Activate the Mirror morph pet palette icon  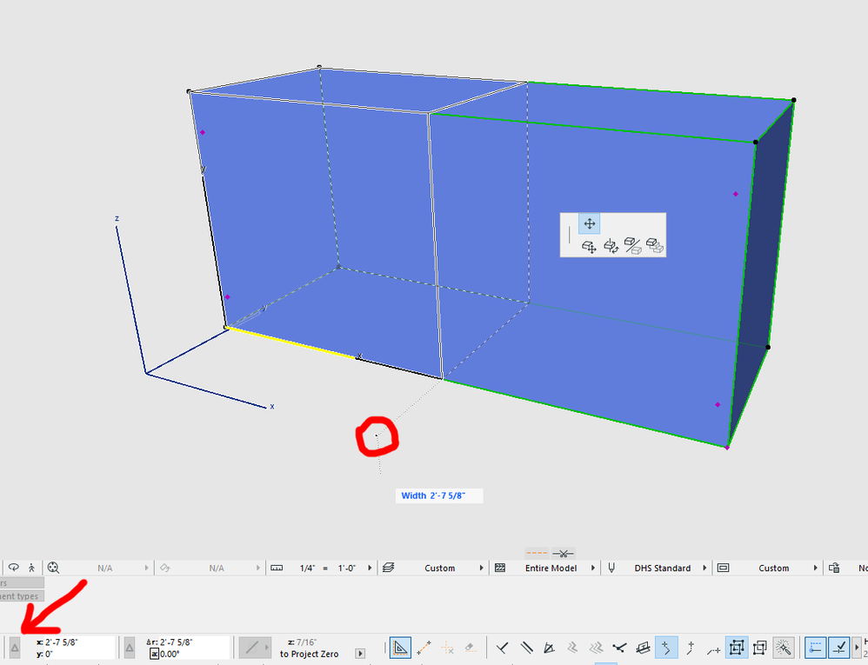coord(633,248)
